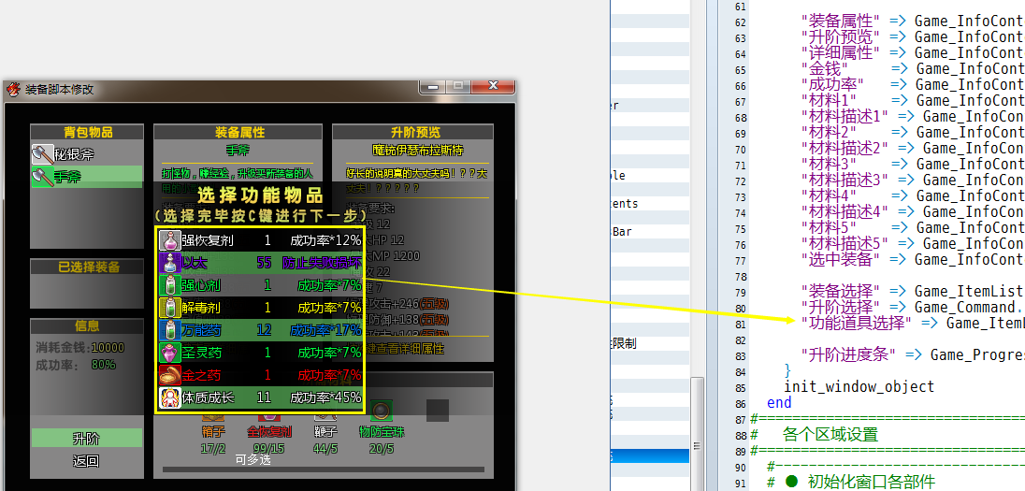This screenshot has height=491, width=1025.
Task: Click "装备属性" string on code line 62
Action: [840, 22]
